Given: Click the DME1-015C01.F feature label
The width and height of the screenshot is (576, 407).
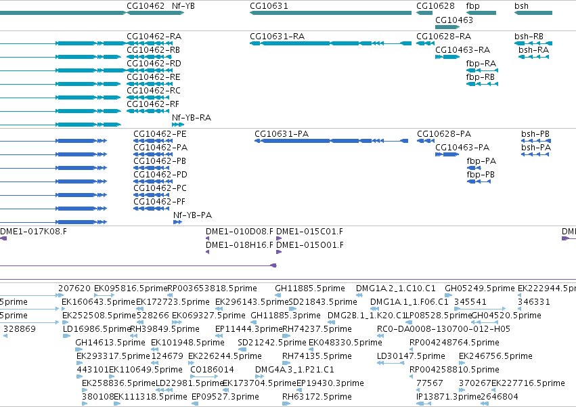Looking at the screenshot, I should point(310,232).
